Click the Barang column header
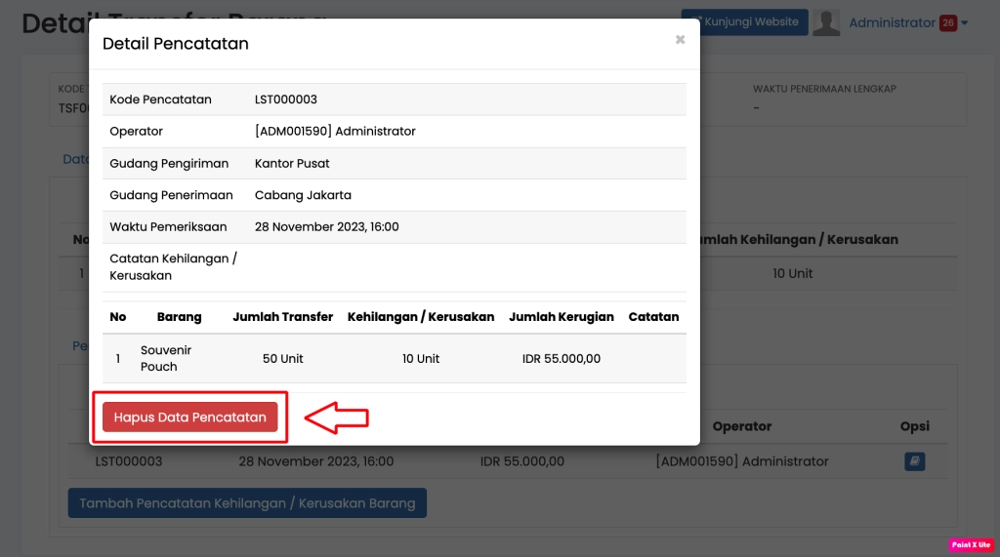This screenshot has width=1000, height=557. (x=180, y=317)
